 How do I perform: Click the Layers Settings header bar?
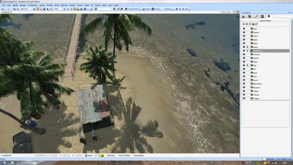(x=266, y=21)
